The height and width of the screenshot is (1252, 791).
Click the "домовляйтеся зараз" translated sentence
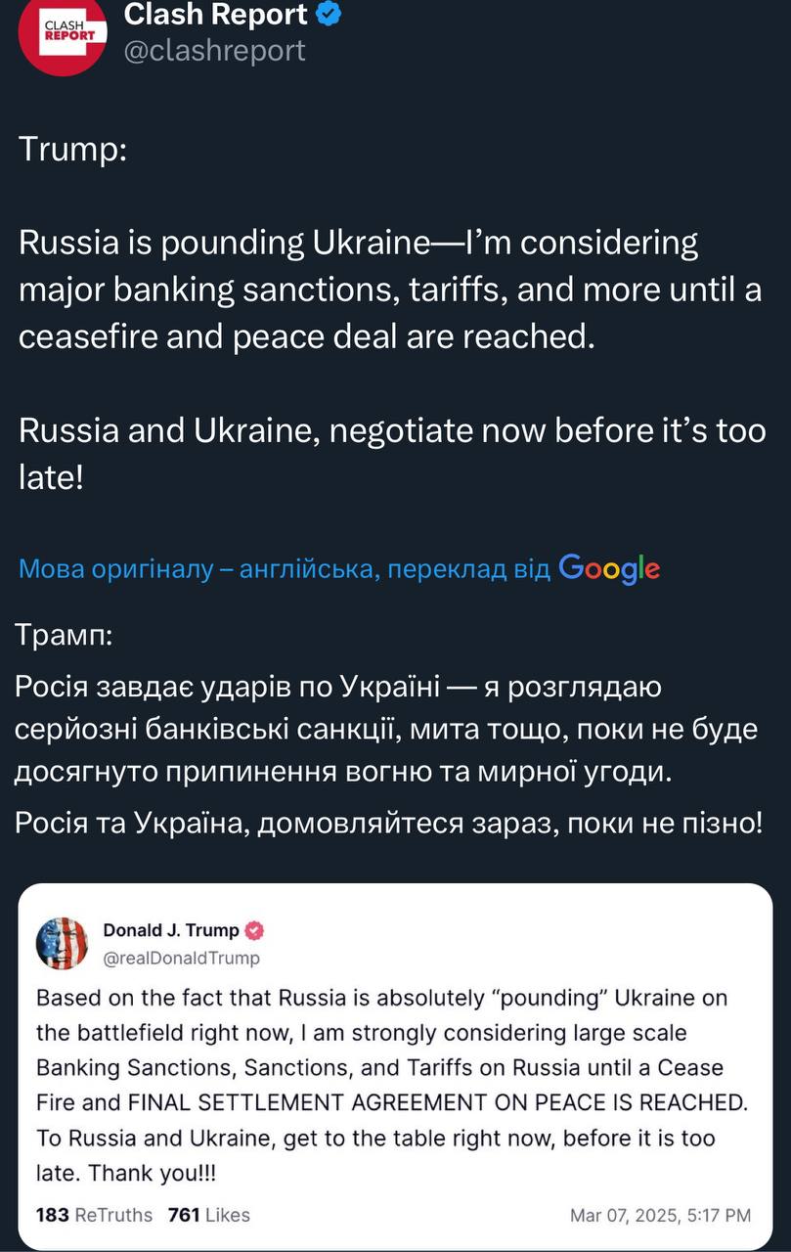point(388,823)
